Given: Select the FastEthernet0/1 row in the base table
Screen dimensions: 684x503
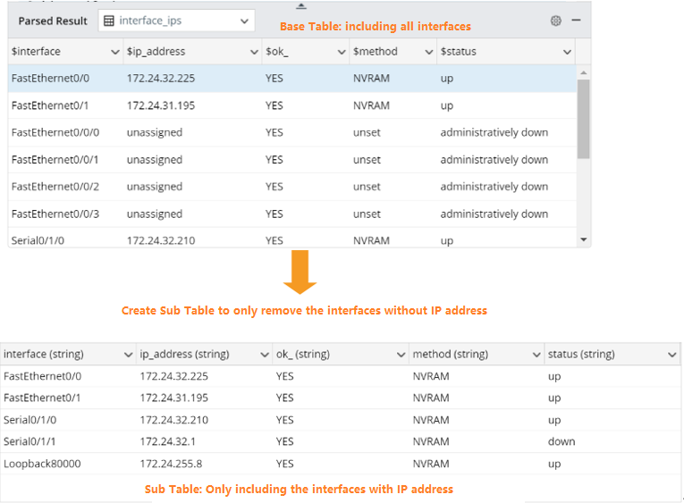Looking at the screenshot, I should (268, 105).
